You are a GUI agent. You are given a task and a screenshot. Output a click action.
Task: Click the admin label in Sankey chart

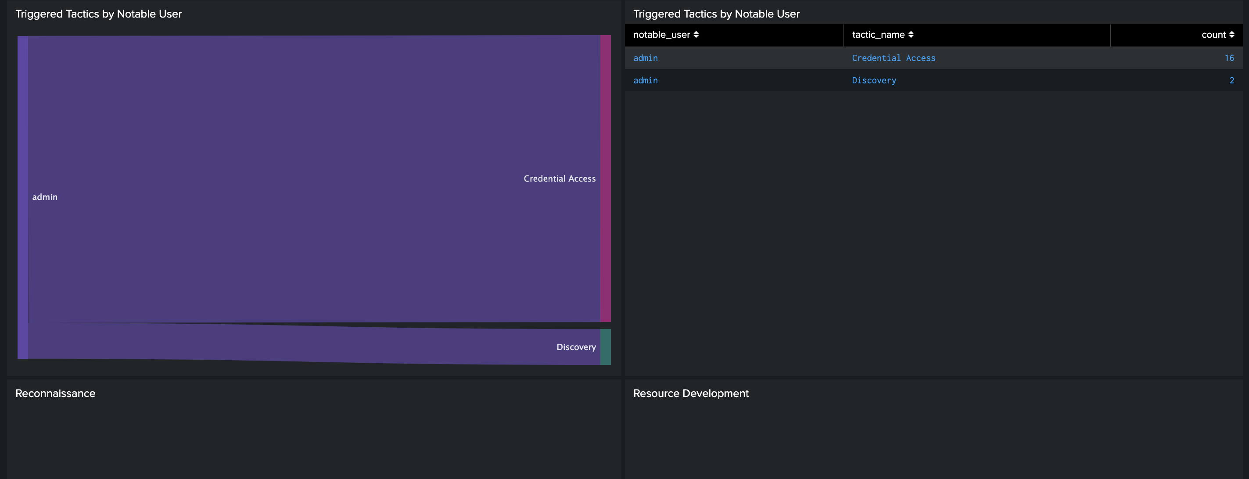coord(45,197)
